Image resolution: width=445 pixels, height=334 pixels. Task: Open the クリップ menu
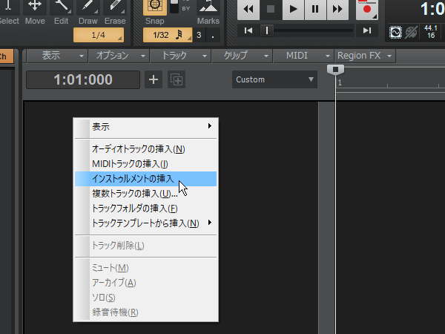pyautogui.click(x=242, y=56)
